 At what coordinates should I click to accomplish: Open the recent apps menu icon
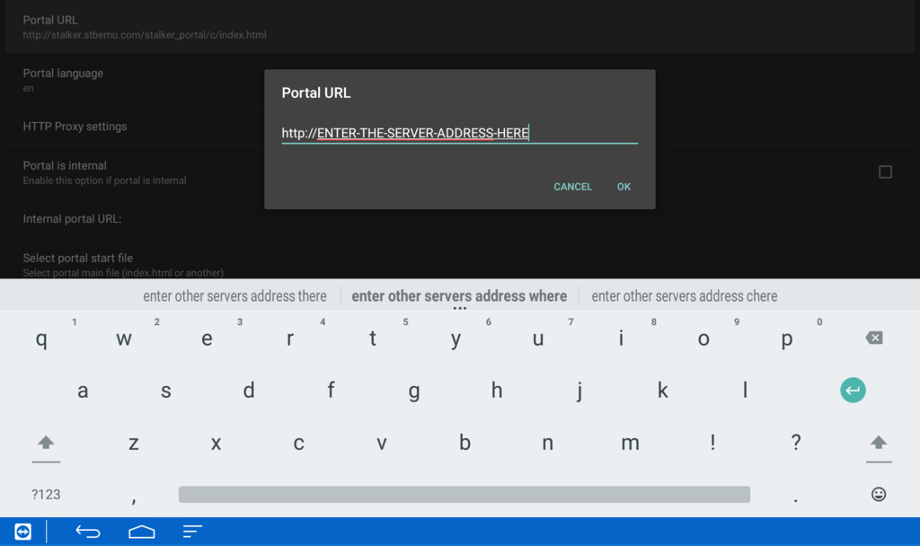point(192,532)
